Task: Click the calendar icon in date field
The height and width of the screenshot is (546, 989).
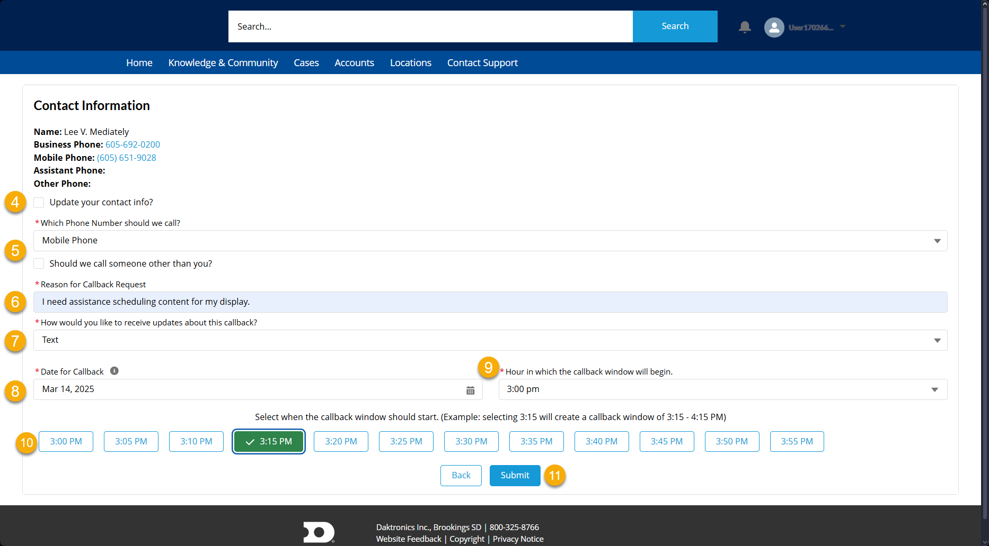Action: [470, 390]
